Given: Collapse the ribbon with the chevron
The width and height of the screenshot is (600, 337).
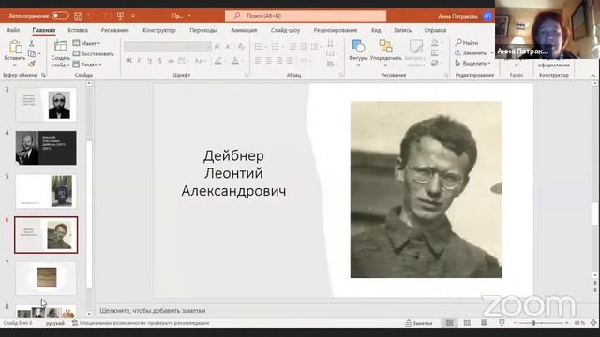Looking at the screenshot, I should pos(593,76).
